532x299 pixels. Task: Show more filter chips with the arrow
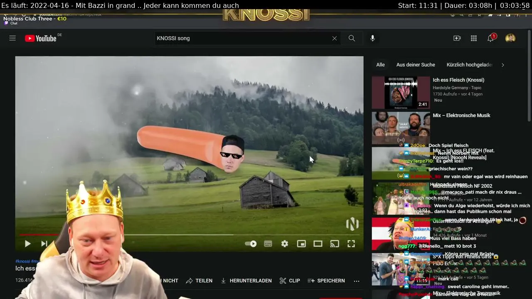tap(503, 65)
